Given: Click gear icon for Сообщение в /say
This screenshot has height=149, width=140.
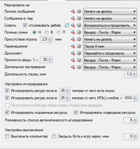Looking at the screenshot, I should (x=79, y=18).
